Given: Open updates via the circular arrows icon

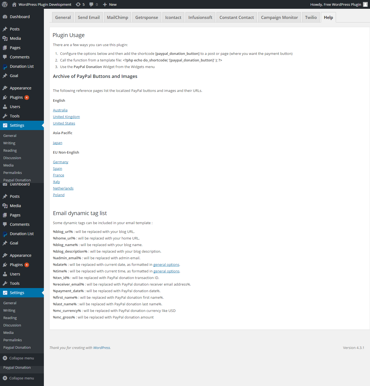Looking at the screenshot, I should (x=78, y=4).
